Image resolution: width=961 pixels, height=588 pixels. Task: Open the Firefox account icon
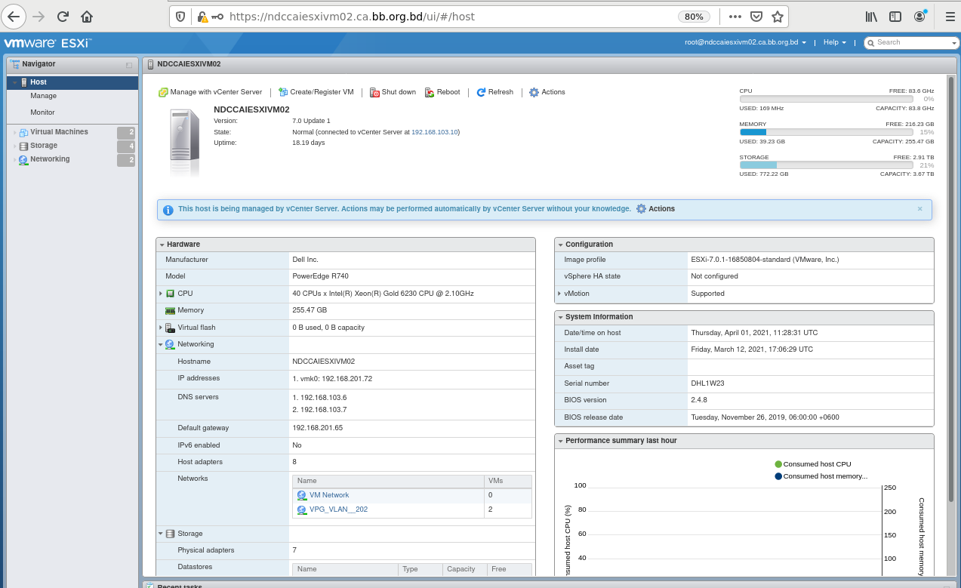(x=919, y=16)
